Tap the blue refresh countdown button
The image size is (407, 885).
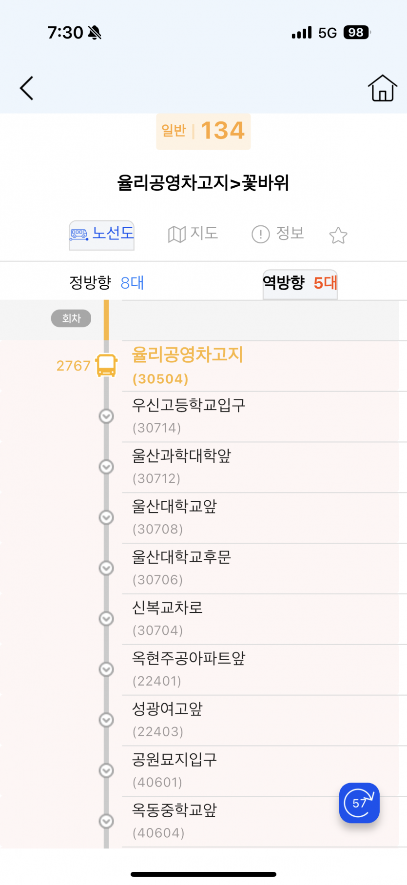(x=359, y=803)
